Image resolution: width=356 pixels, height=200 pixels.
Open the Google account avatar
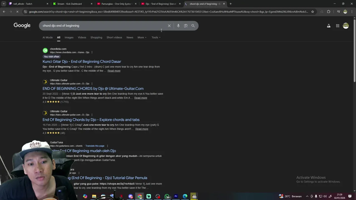(346, 26)
